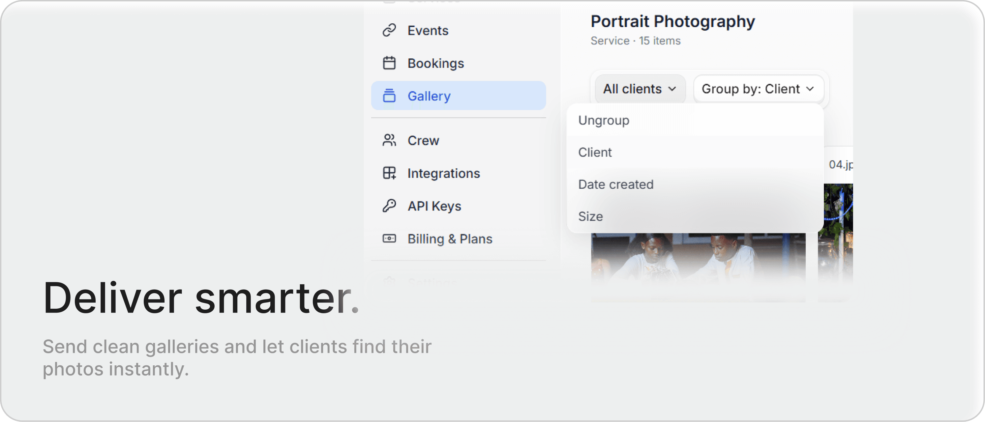Select the Events link icon in sidebar

click(389, 30)
